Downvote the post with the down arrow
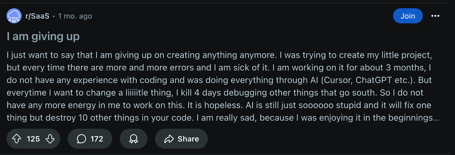This screenshot has width=455, height=155. pyautogui.click(x=50, y=139)
